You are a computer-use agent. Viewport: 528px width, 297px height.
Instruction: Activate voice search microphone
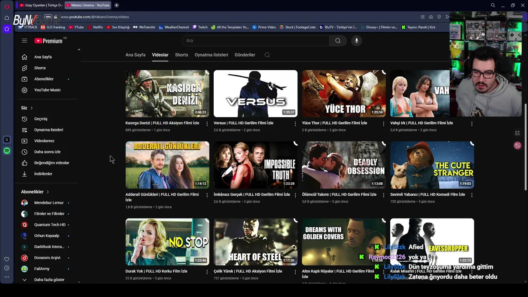tap(357, 40)
